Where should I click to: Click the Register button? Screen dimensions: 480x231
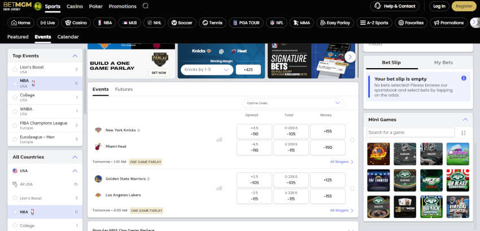click(x=464, y=6)
